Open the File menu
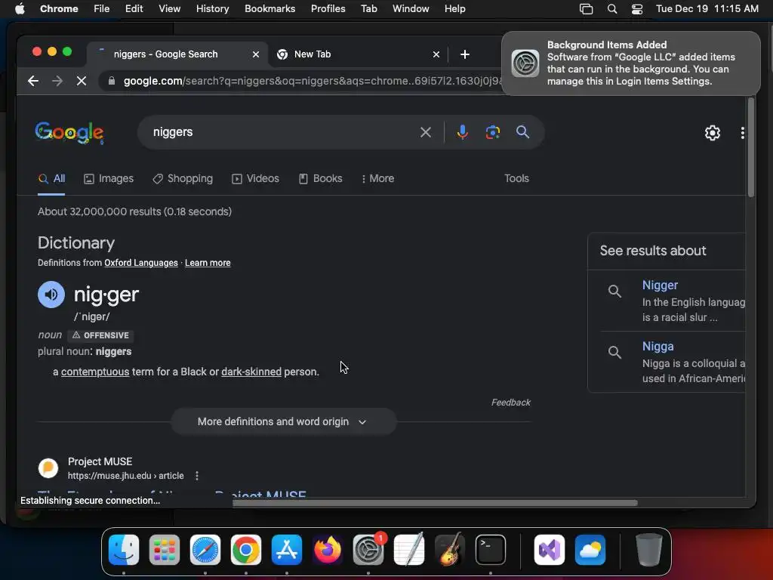The image size is (773, 580). coord(102,9)
